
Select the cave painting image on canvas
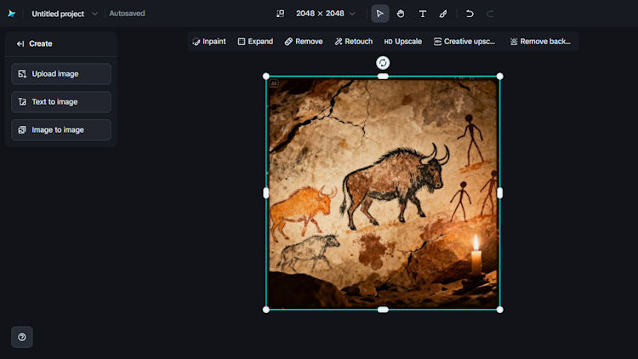[383, 193]
